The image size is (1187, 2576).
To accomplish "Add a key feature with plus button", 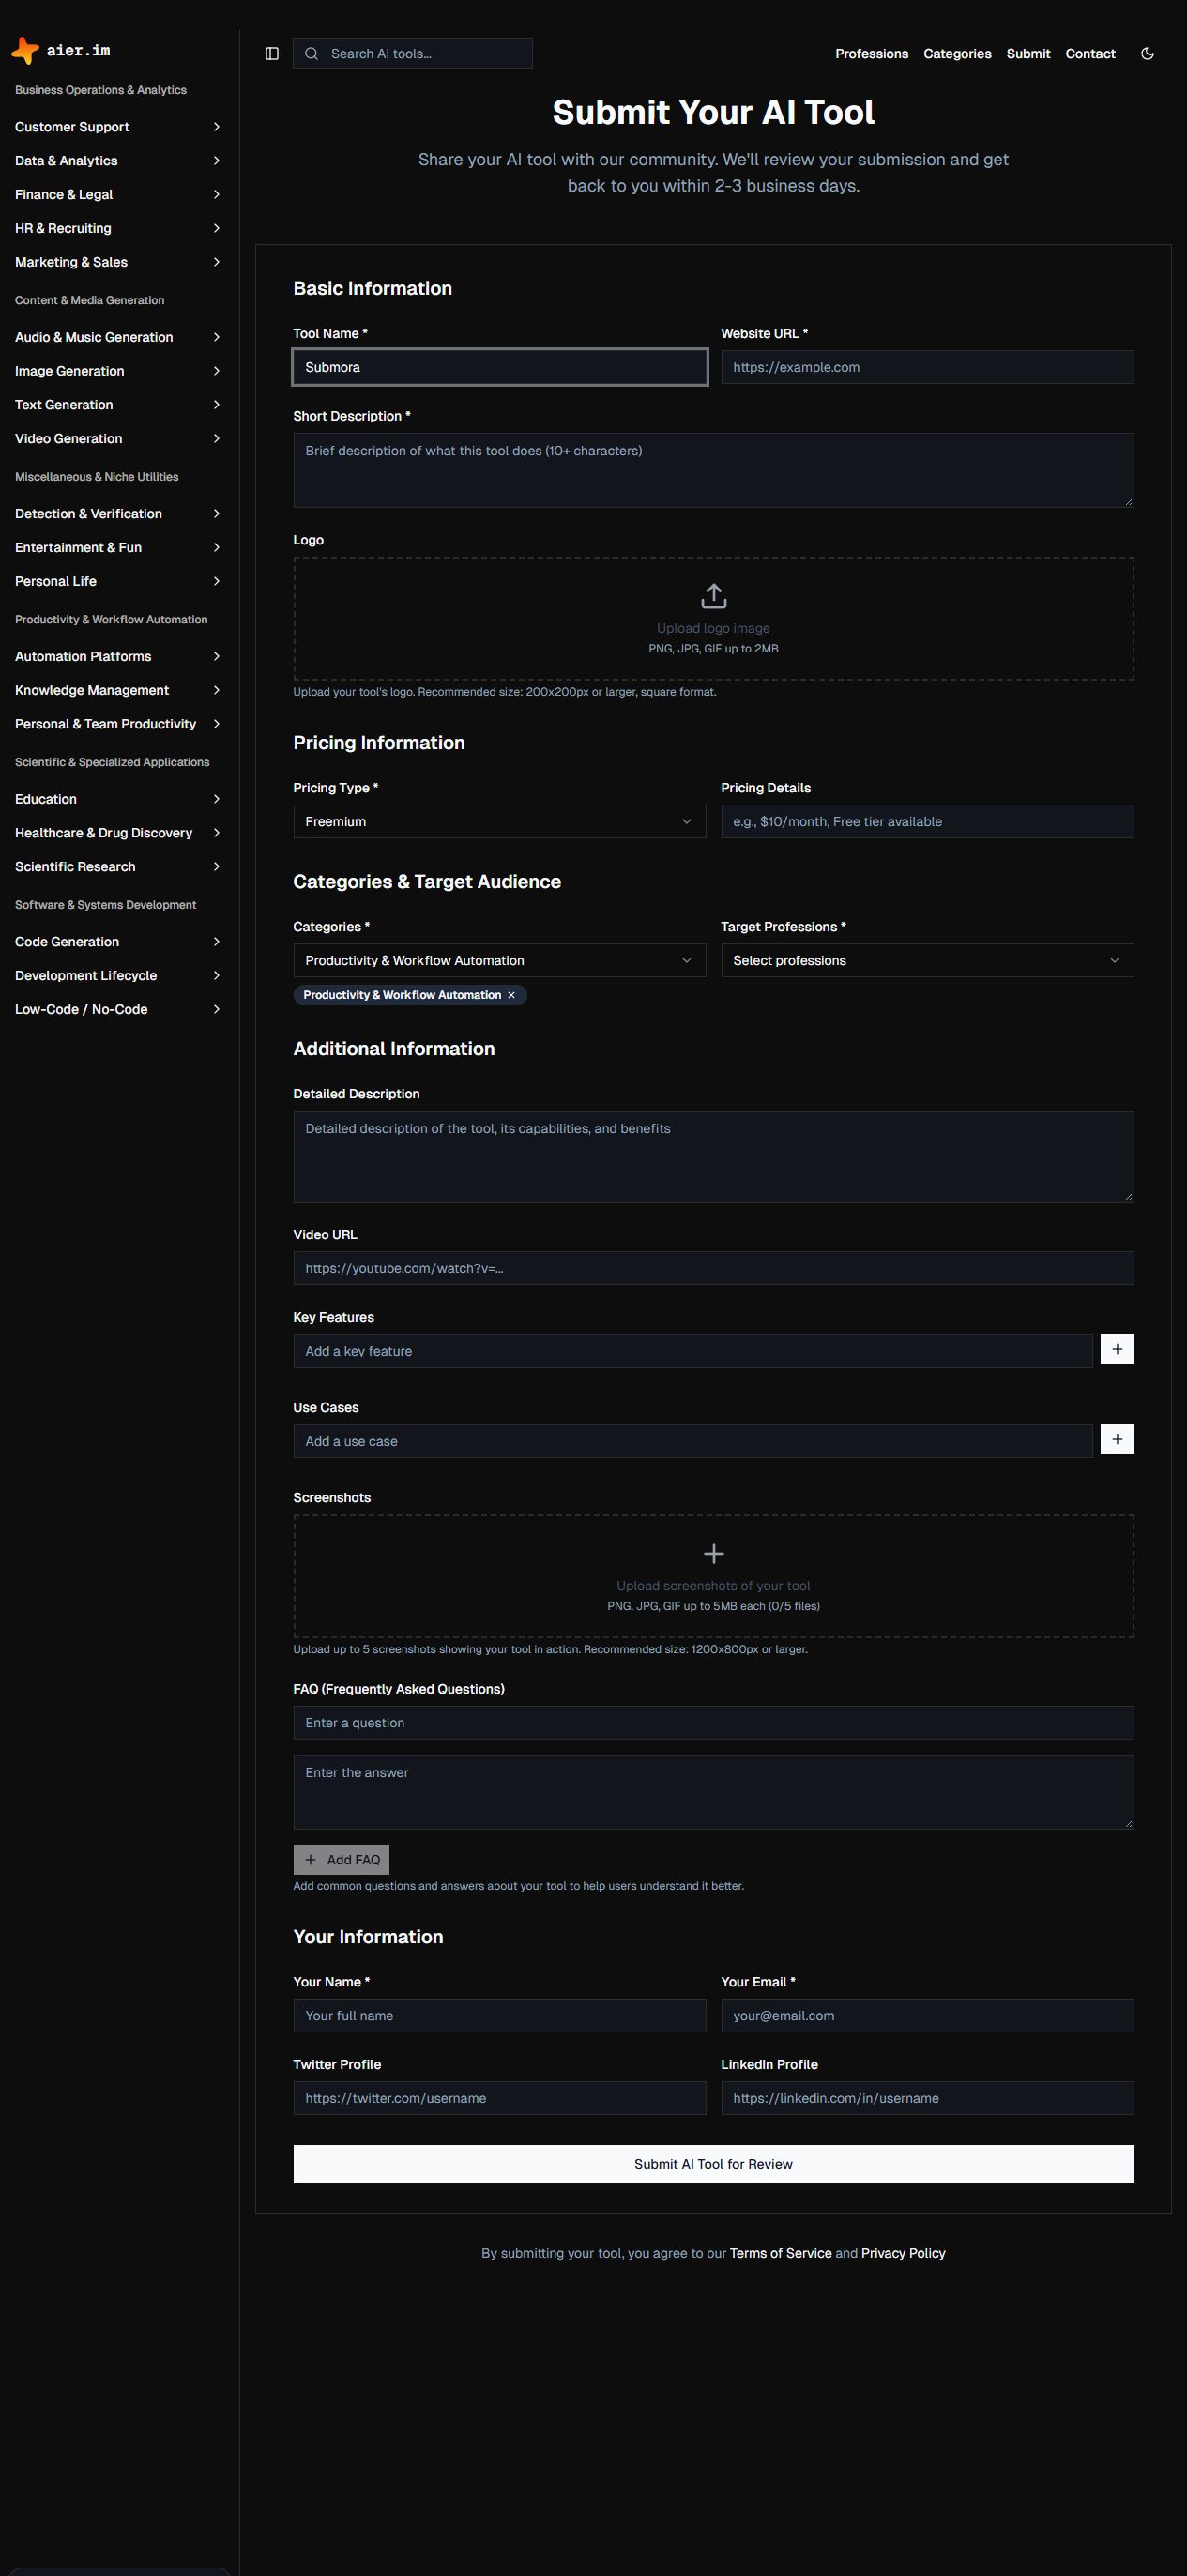I will (1117, 1349).
